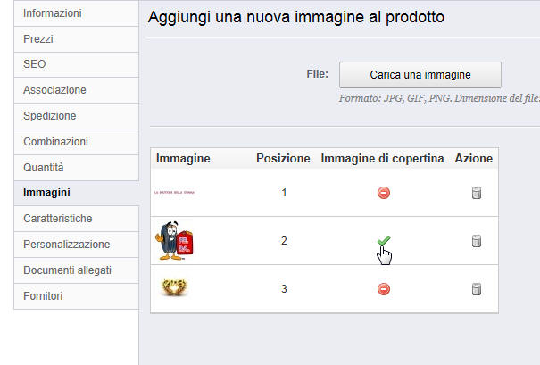Set position 3 image as cover
This screenshot has width=540, height=365.
tap(384, 289)
